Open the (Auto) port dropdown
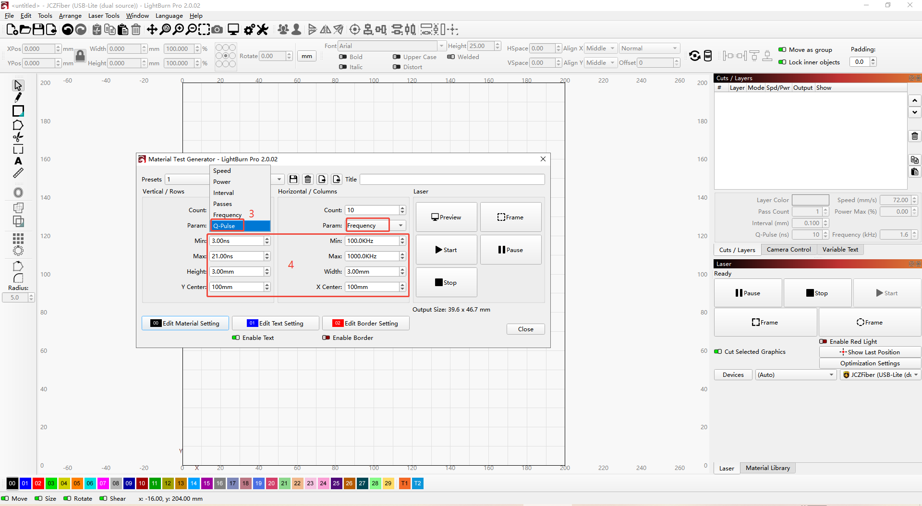Screen dimensions: 922x506 (796, 375)
